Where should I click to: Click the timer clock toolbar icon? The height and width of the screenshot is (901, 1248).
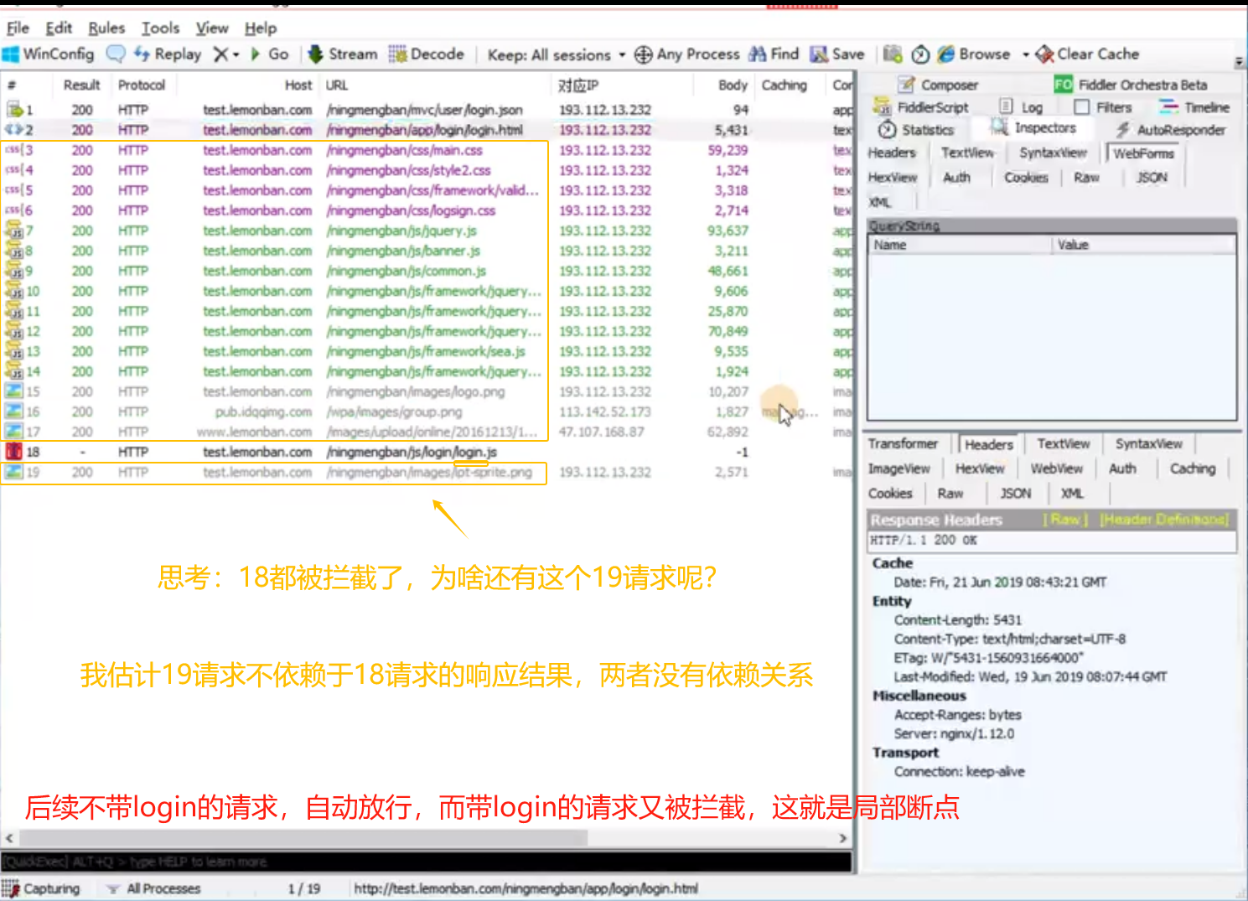[920, 54]
